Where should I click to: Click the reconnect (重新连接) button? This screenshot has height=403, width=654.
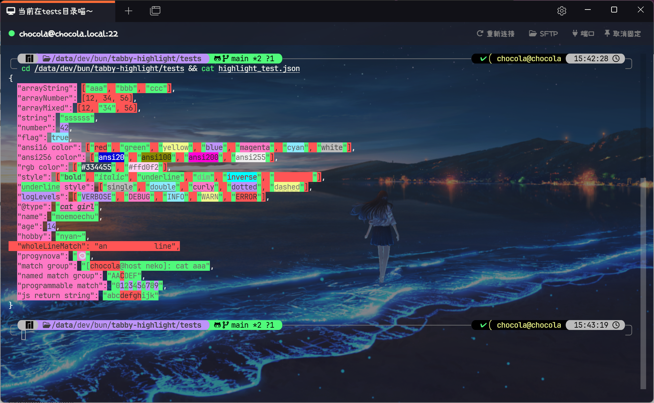pos(496,34)
